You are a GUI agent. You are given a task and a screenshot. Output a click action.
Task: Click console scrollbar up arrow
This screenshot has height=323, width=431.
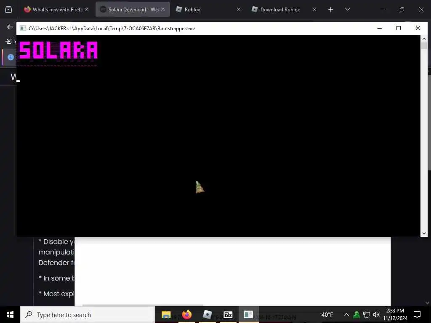click(424, 39)
